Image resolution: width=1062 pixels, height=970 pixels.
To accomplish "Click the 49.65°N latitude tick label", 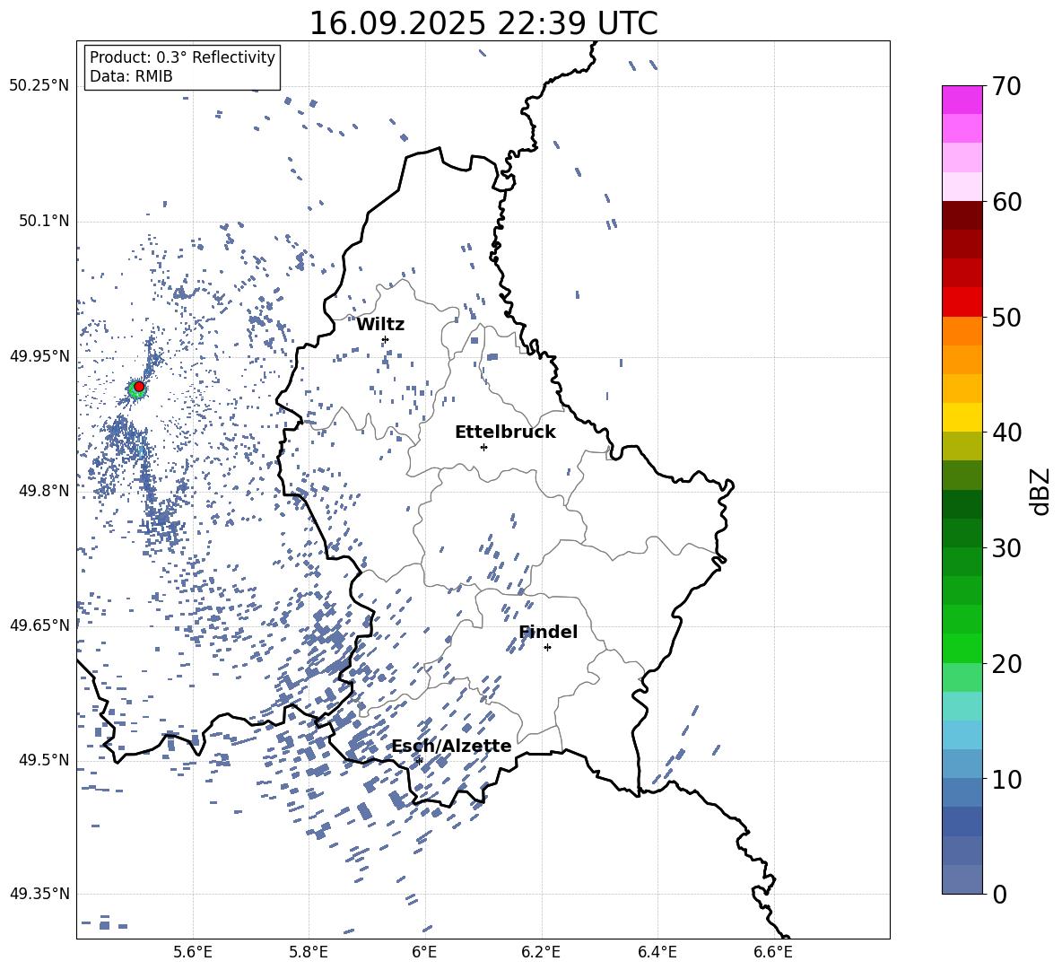I will [x=39, y=625].
